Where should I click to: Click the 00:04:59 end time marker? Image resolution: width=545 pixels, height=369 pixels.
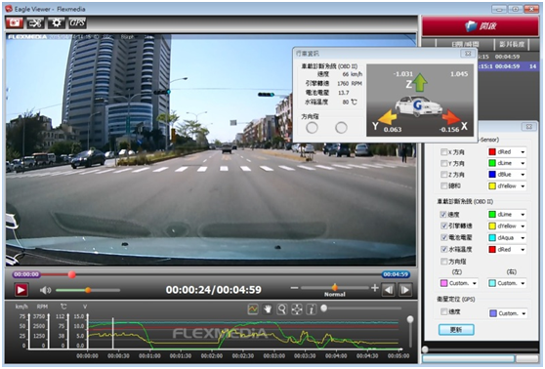tap(396, 274)
